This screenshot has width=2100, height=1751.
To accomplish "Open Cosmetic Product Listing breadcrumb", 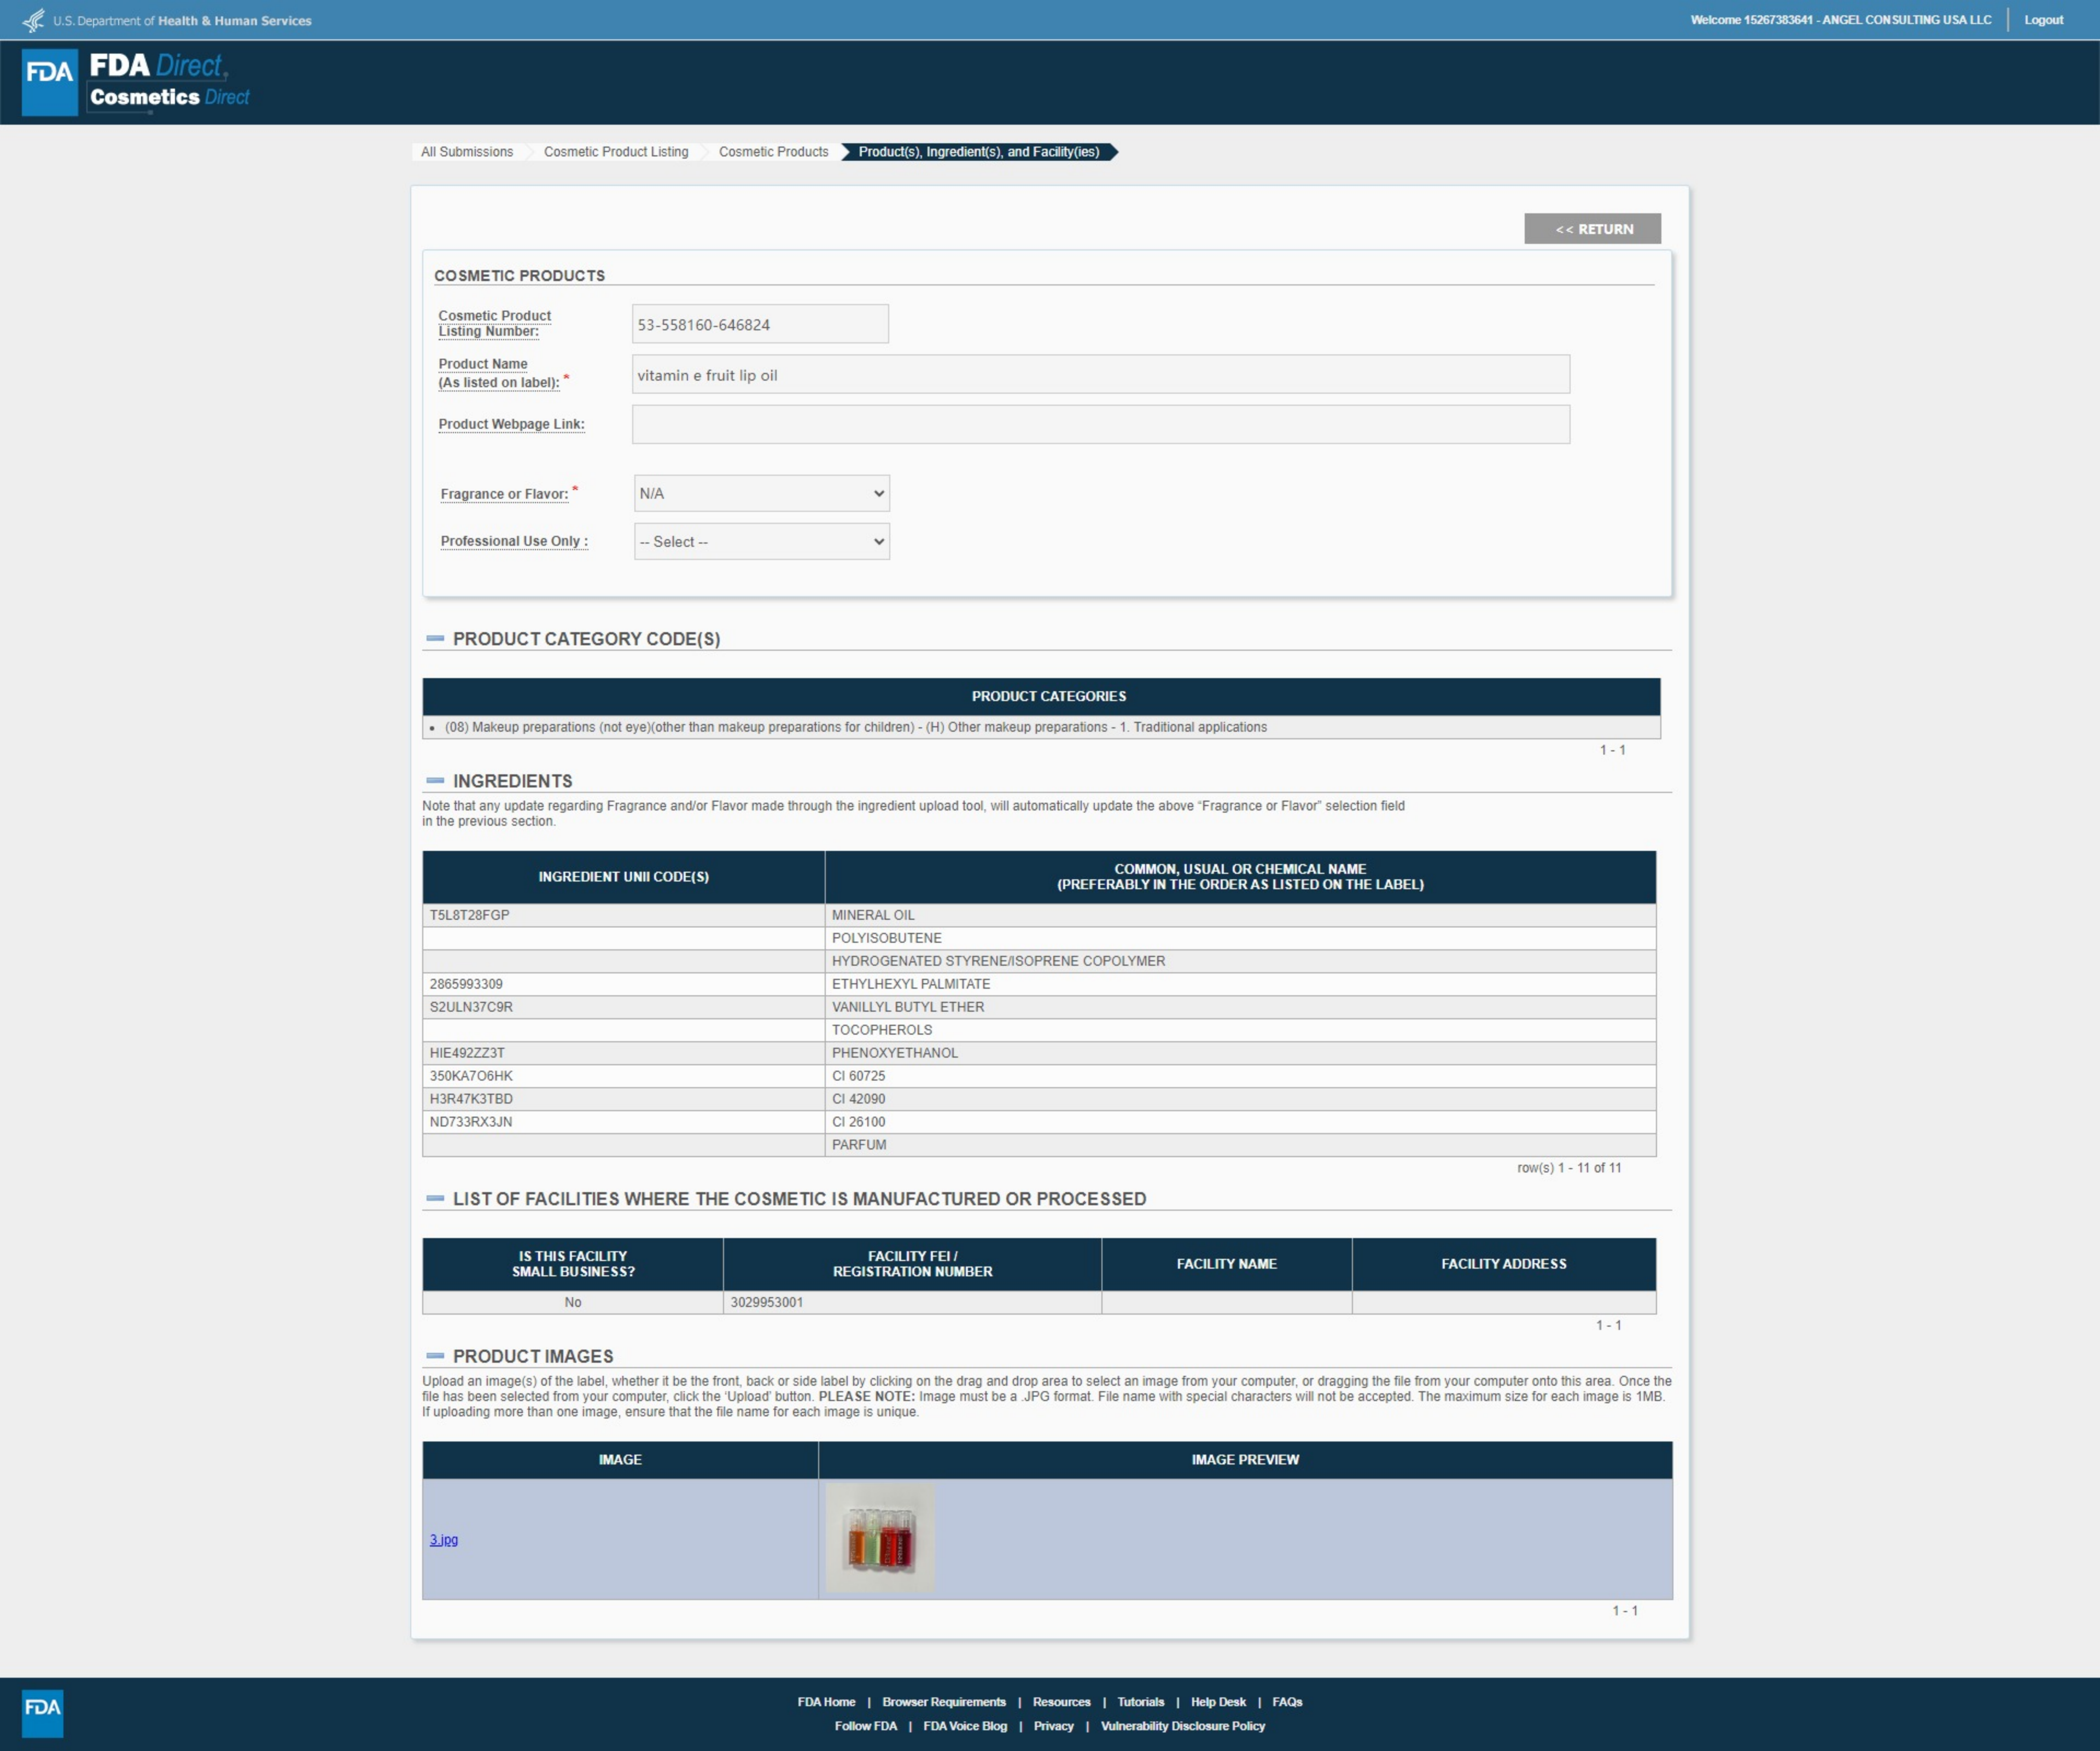I will (615, 152).
